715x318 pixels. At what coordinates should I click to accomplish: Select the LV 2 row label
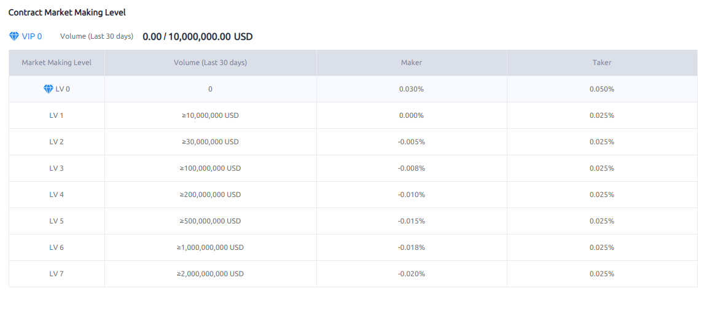tap(57, 142)
